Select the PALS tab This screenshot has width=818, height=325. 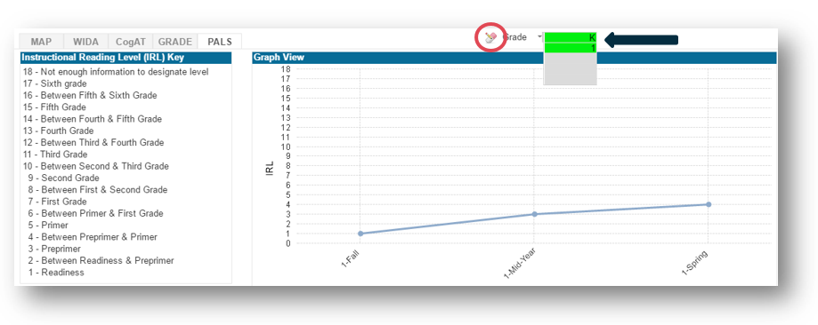(x=220, y=42)
